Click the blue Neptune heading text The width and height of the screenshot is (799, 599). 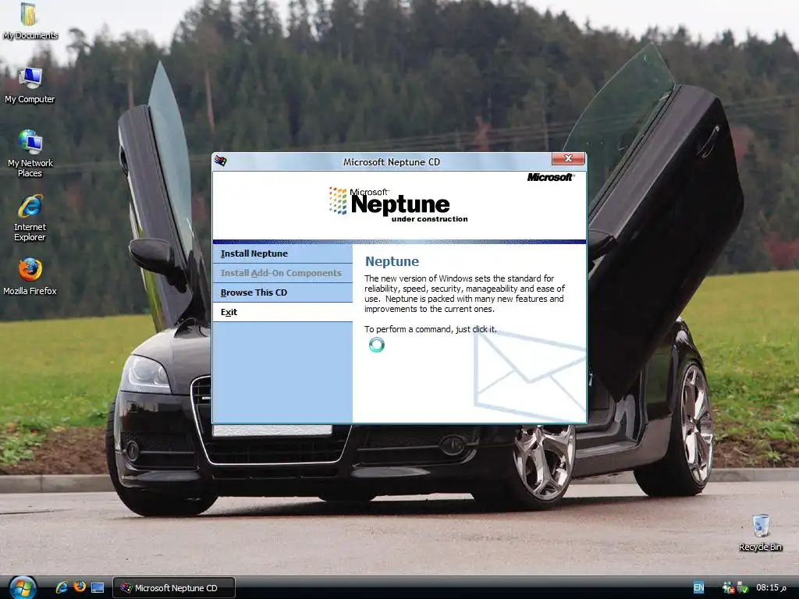(392, 261)
